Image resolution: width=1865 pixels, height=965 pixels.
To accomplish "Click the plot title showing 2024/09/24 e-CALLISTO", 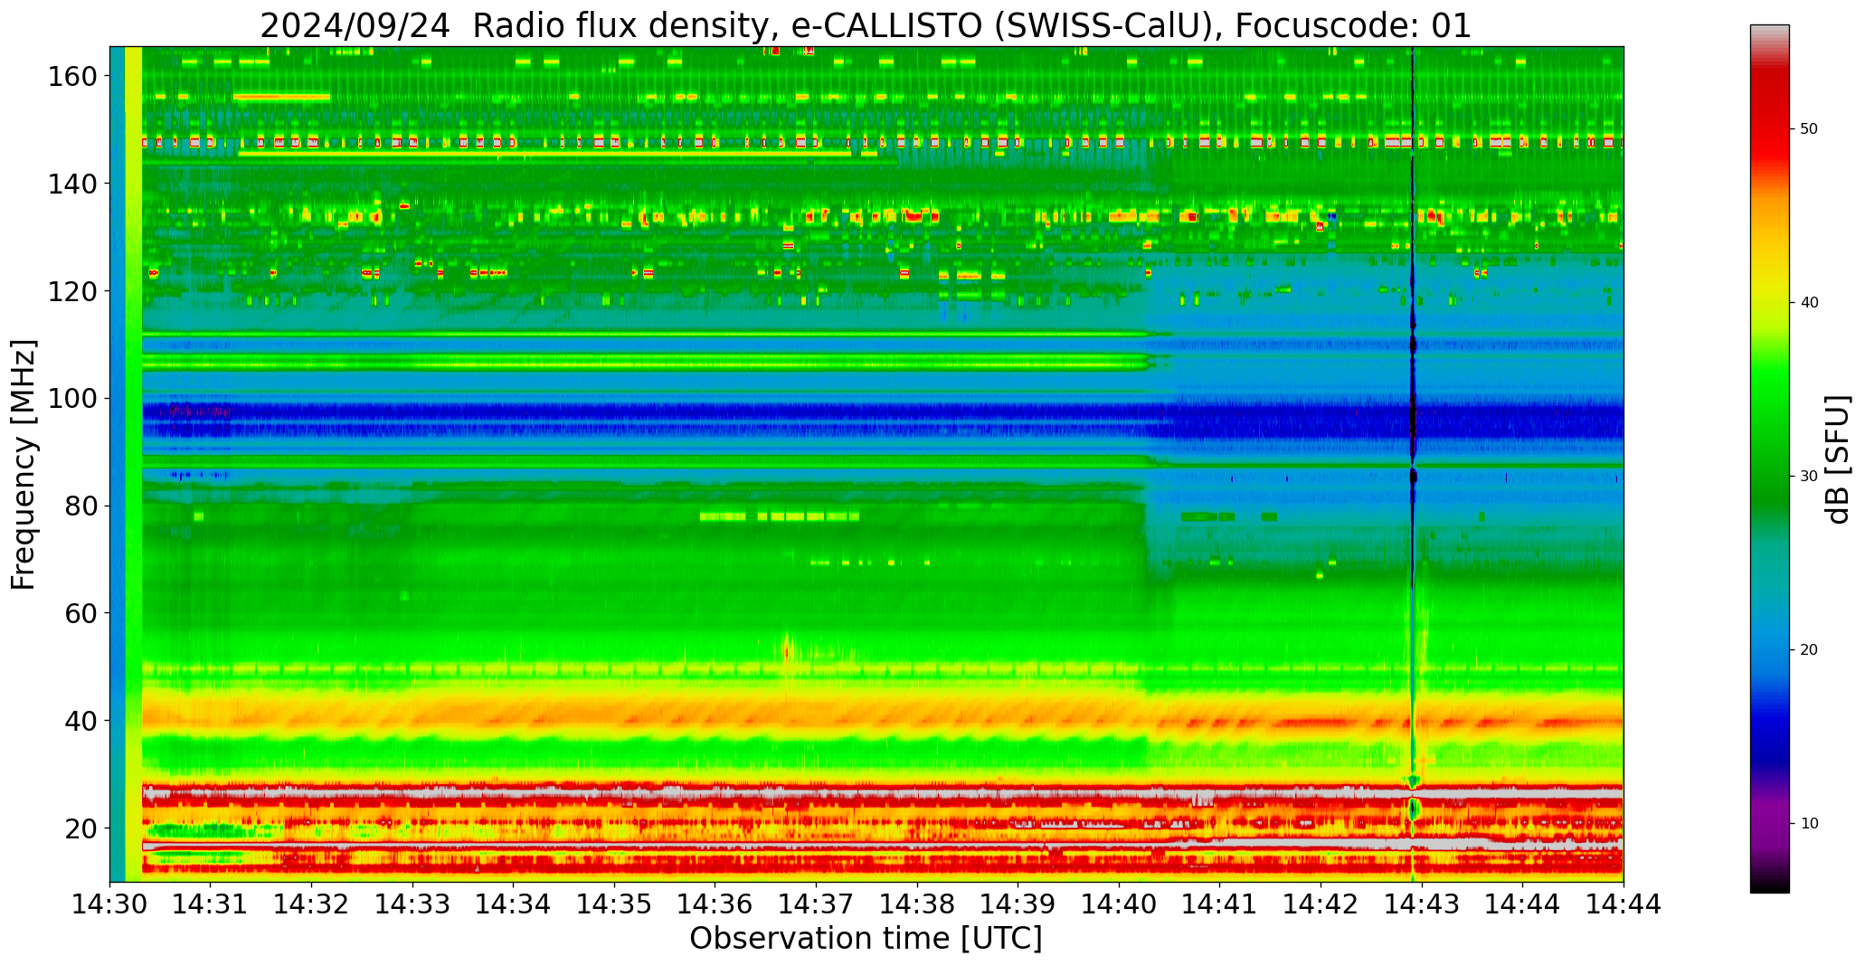I will pyautogui.click(x=866, y=25).
